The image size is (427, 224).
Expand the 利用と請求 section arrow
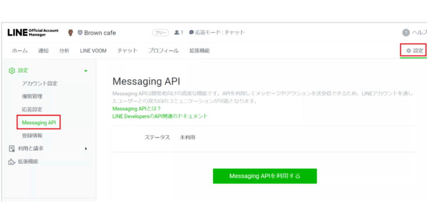point(86,149)
